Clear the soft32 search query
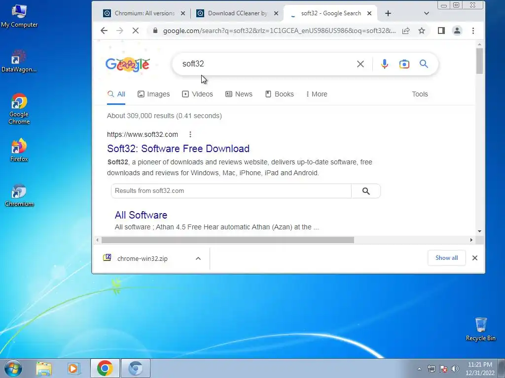This screenshot has height=378, width=505. click(361, 64)
